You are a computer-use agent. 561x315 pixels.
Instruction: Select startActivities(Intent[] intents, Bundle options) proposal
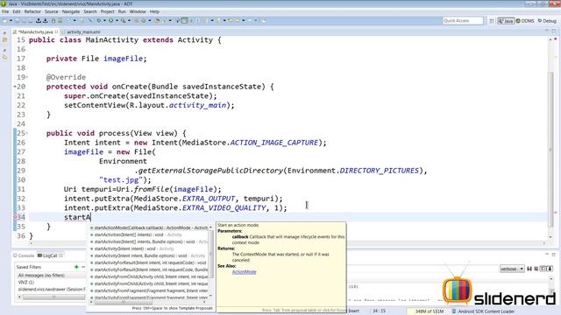point(149,241)
